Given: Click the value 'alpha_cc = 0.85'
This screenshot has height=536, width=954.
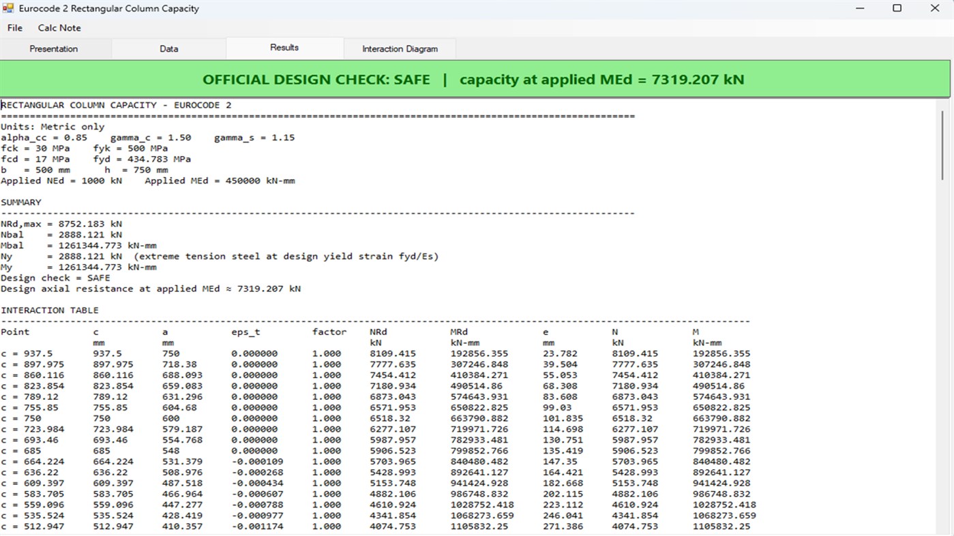Looking at the screenshot, I should tap(44, 138).
